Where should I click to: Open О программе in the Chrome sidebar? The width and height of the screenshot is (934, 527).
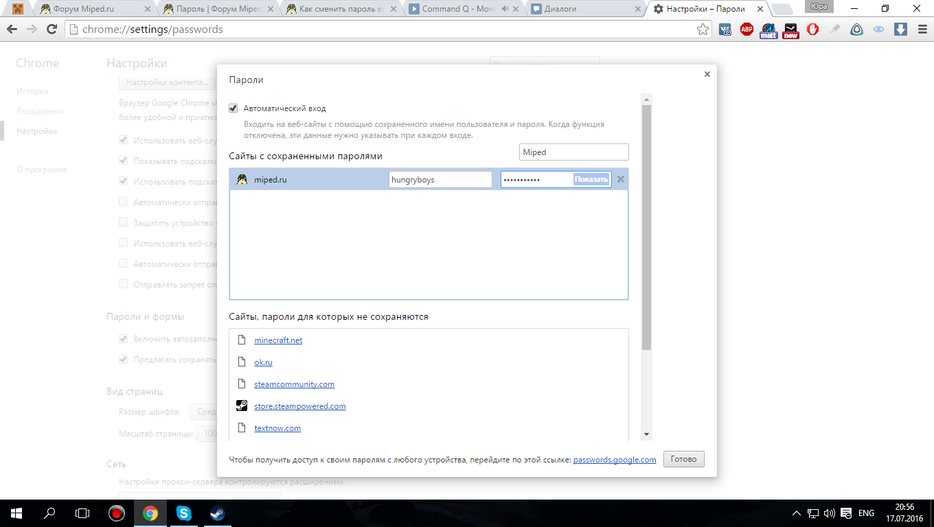(x=42, y=169)
